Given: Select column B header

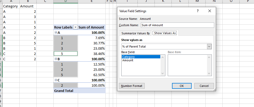Looking at the screenshot, I should pos(28,1).
